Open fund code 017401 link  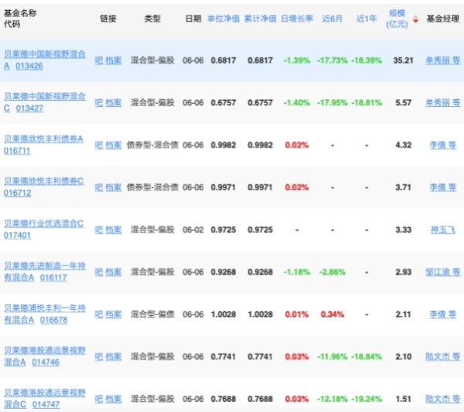17,235
